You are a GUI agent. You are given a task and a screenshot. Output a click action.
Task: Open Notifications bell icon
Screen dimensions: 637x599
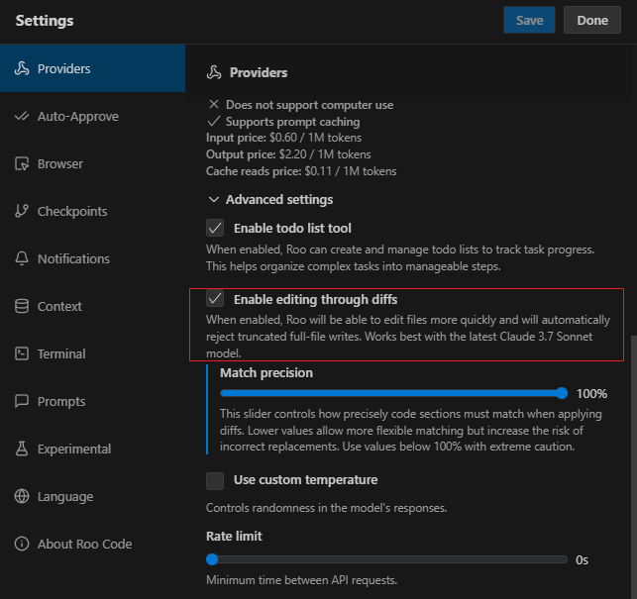[x=22, y=258]
